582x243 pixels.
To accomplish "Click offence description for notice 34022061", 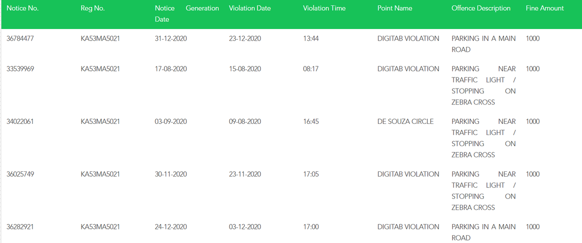I will point(484,138).
